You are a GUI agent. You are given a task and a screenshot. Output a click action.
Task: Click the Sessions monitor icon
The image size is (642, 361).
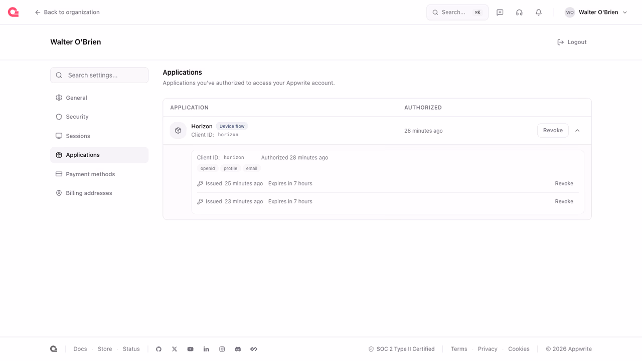pyautogui.click(x=59, y=136)
